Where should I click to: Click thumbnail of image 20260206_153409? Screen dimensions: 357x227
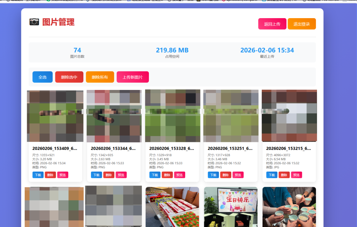(55, 116)
